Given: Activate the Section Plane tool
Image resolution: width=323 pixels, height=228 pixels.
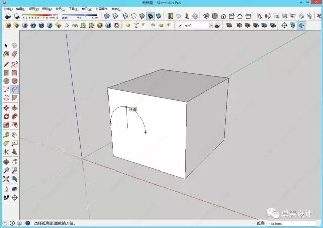Looking at the screenshot, I should 15,198.
